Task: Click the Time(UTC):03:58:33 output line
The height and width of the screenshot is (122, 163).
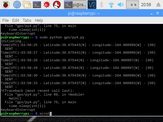Action: 78,83
